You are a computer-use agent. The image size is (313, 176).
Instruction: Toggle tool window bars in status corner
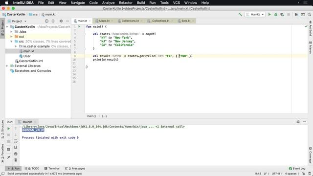[x=3, y=174]
